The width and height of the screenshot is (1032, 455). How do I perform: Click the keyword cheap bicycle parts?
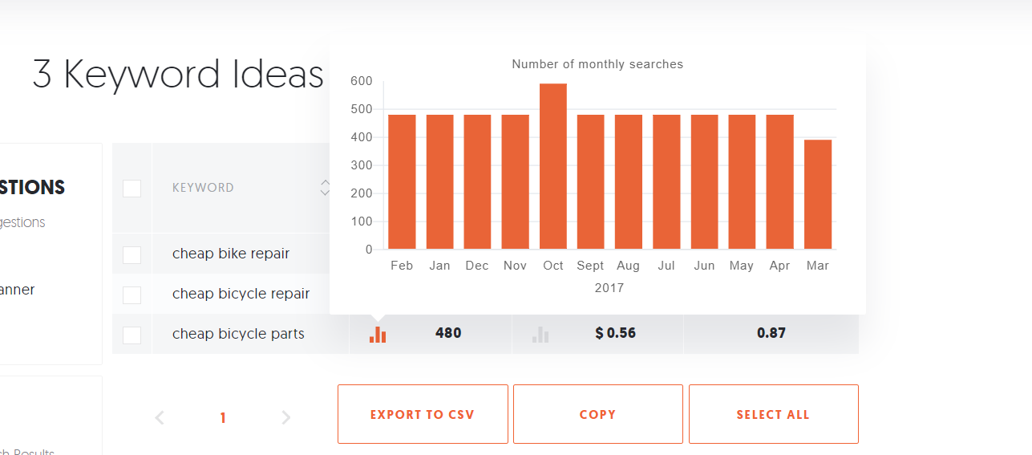click(x=238, y=334)
